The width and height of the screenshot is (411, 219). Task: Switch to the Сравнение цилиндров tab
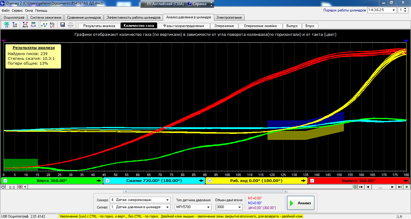pos(84,17)
